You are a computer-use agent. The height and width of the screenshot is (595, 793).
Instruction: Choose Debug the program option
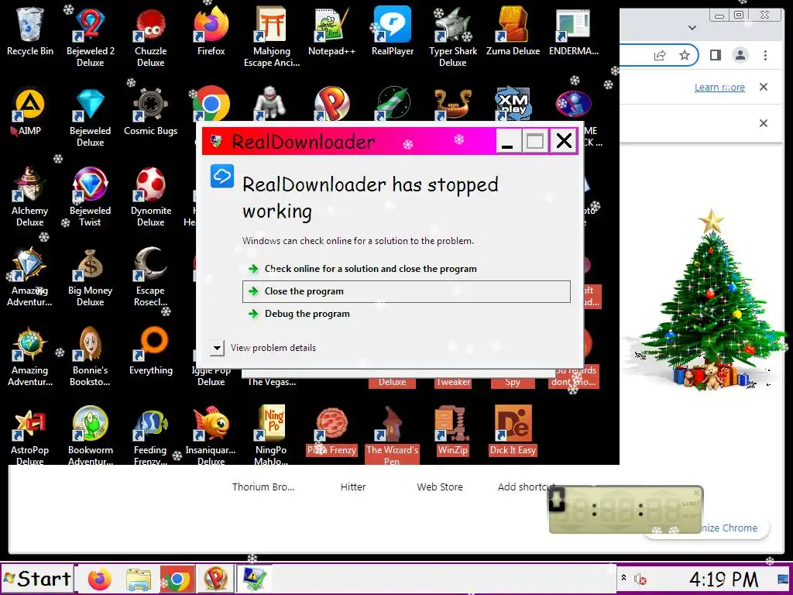point(406,314)
